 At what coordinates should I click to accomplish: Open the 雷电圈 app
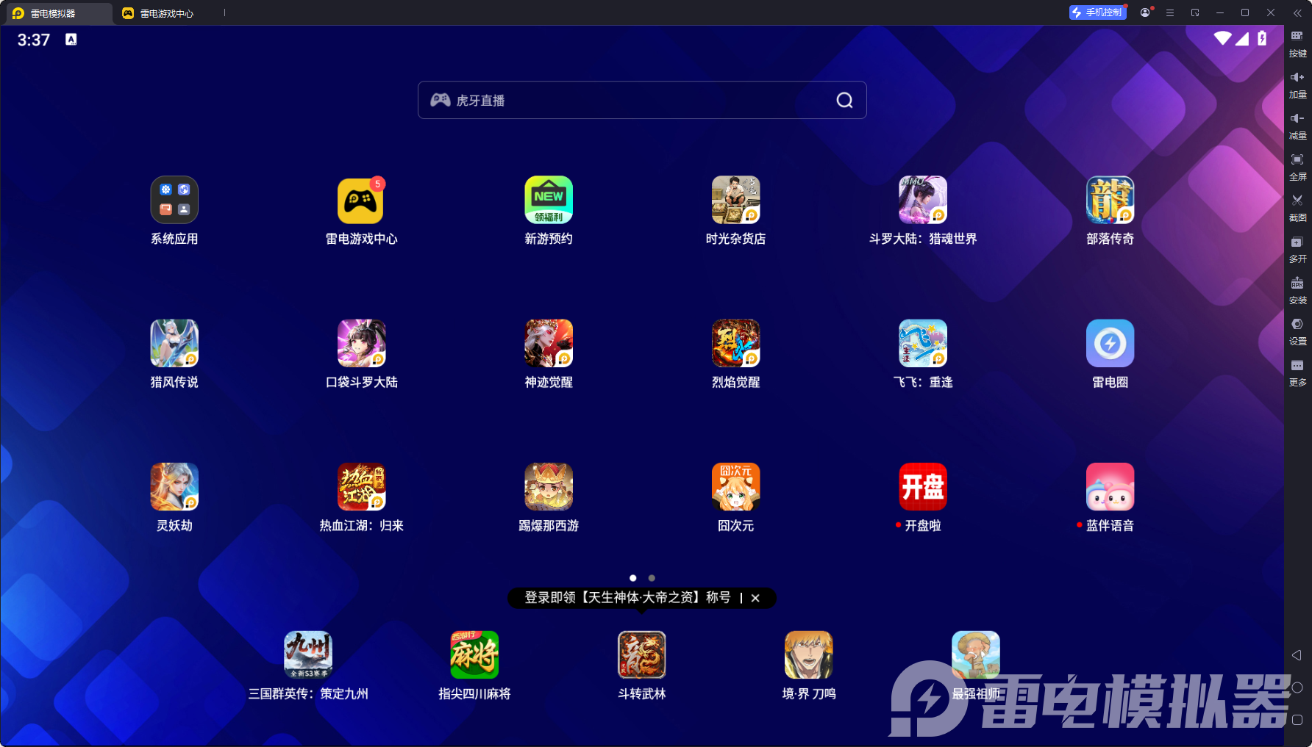[1110, 343]
